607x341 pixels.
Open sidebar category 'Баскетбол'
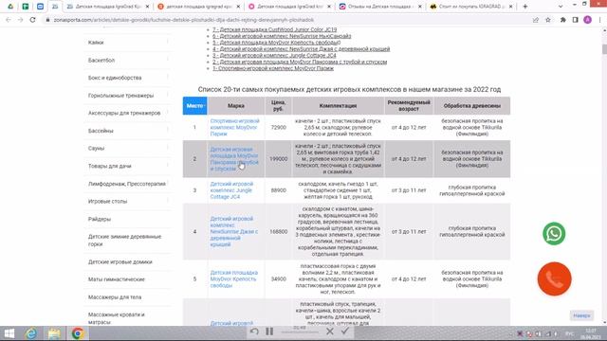[101, 61]
